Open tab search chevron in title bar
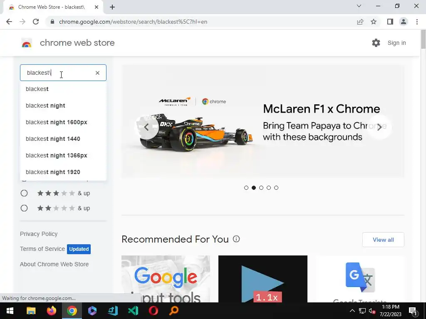This screenshot has width=426, height=319. [359, 6]
